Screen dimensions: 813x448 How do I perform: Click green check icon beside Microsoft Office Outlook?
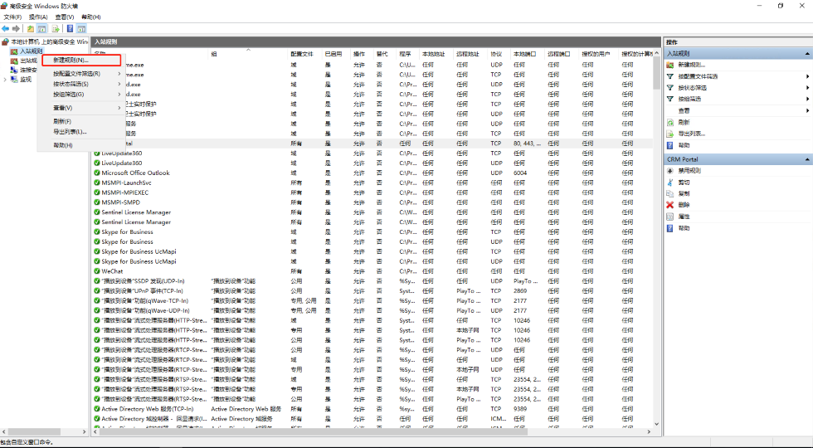coord(97,173)
